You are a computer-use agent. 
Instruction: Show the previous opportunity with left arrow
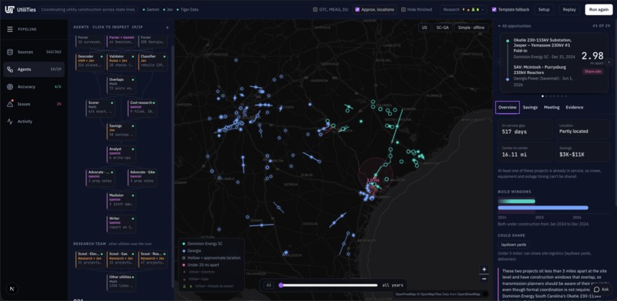(499, 62)
